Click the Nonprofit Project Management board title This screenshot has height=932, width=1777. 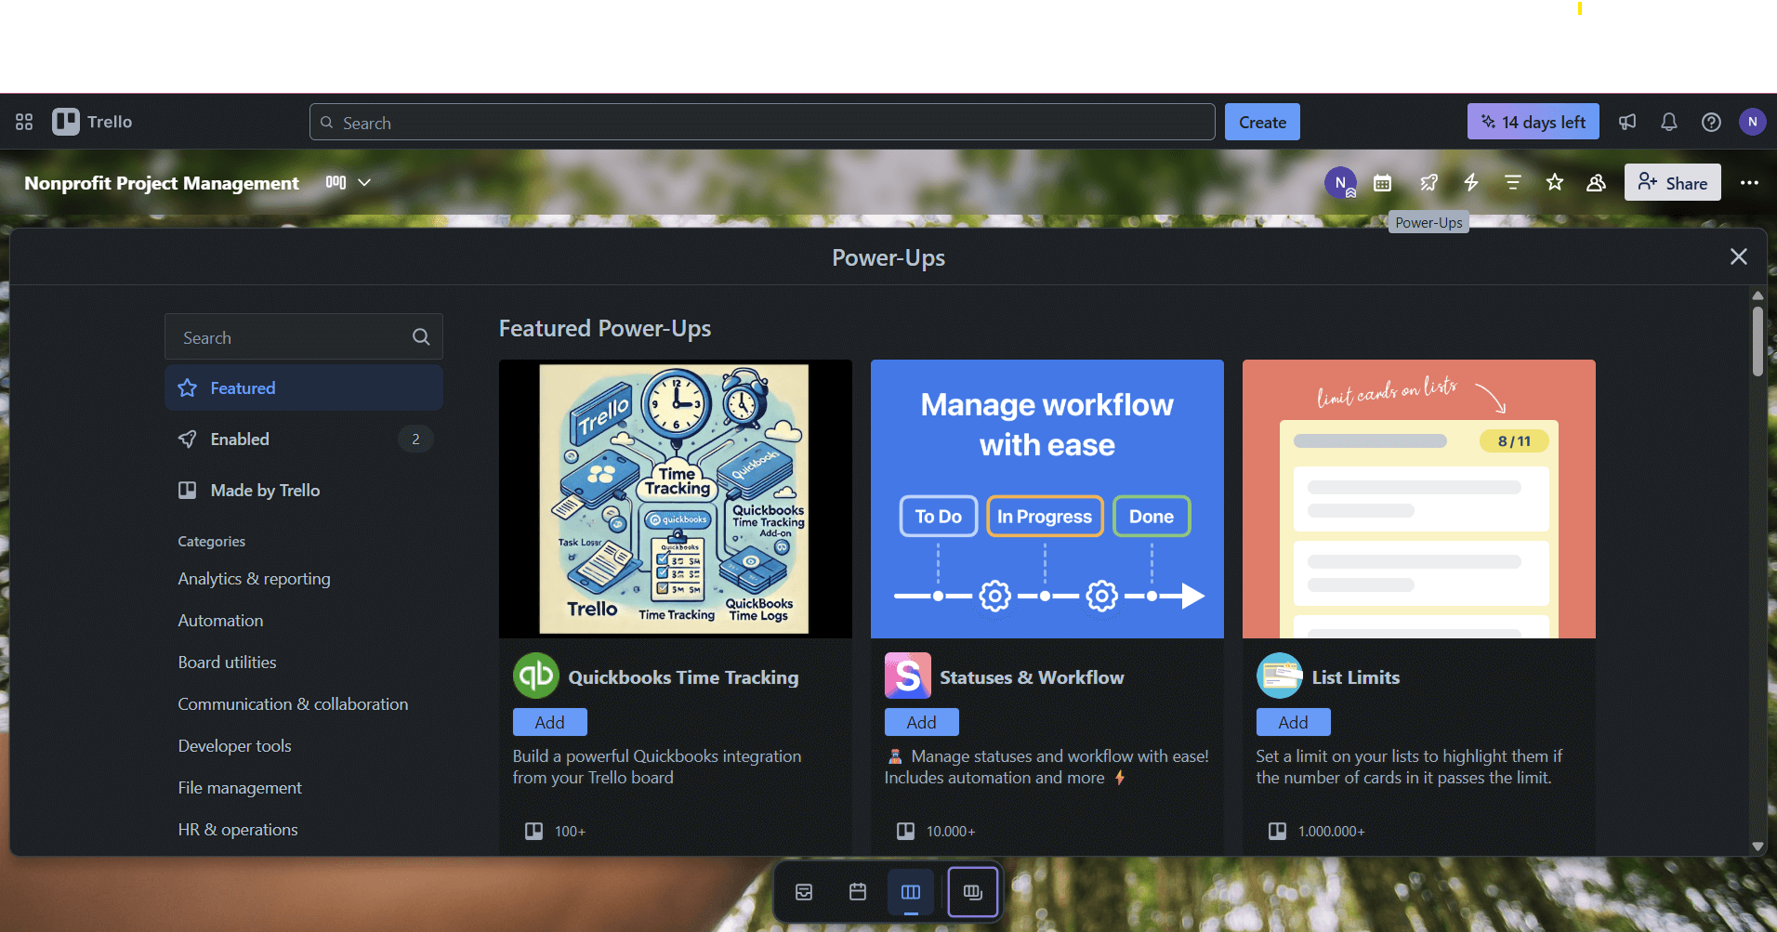coord(162,183)
